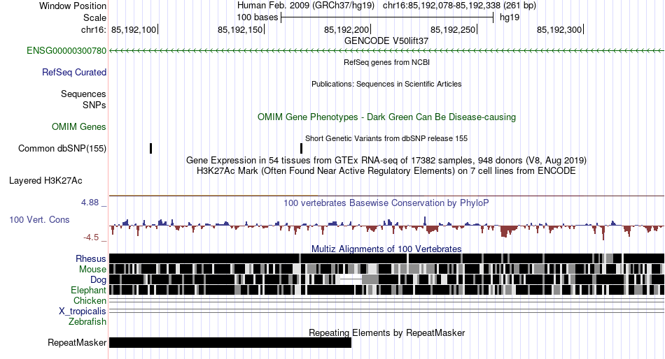Click Repeating Elements by RepeatMasker title
This screenshot has height=359, width=665.
(386, 332)
